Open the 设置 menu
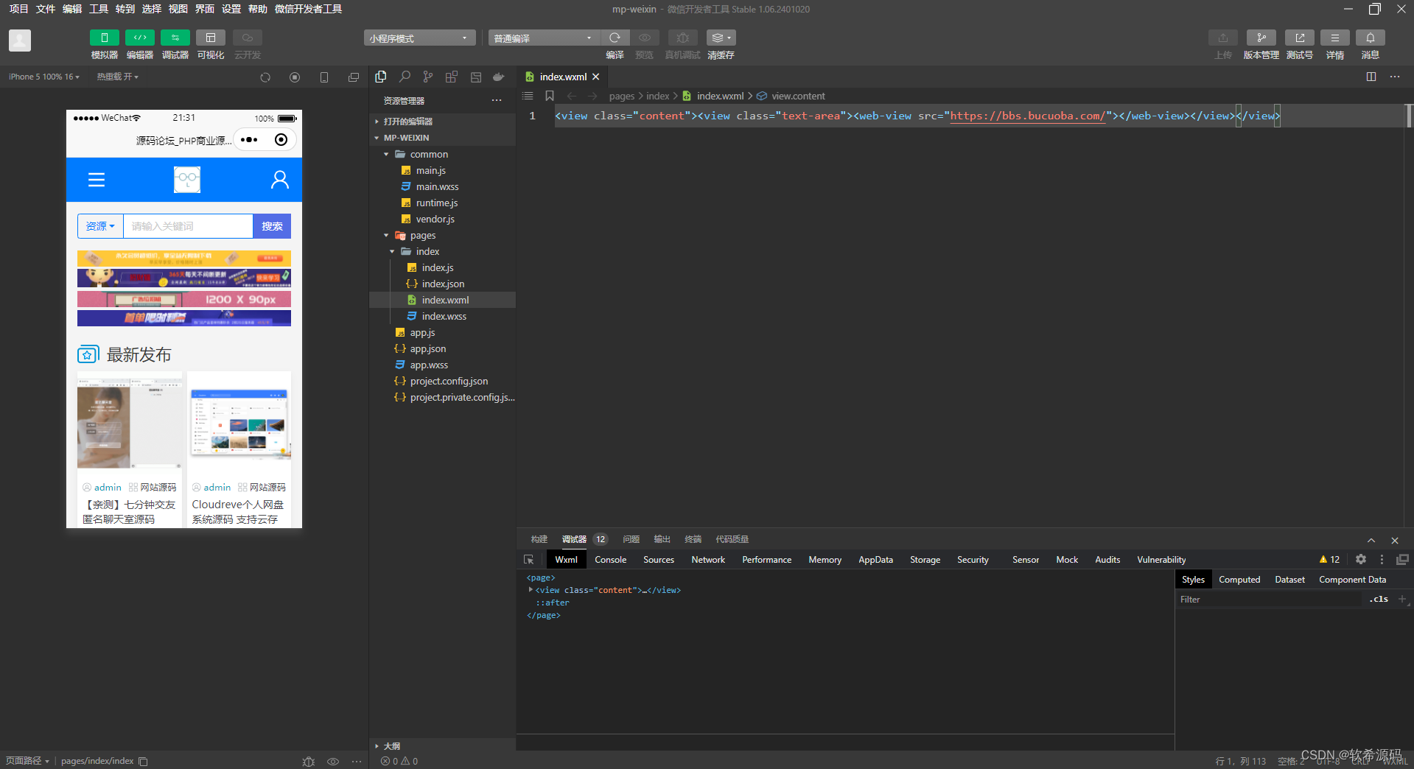The image size is (1414, 769). point(231,9)
